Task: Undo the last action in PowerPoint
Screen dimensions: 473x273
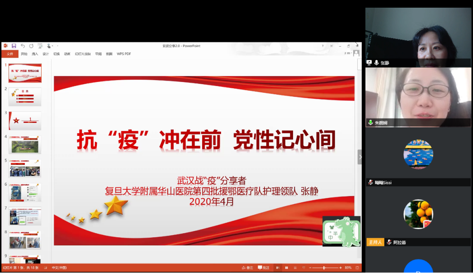Action: click(23, 46)
